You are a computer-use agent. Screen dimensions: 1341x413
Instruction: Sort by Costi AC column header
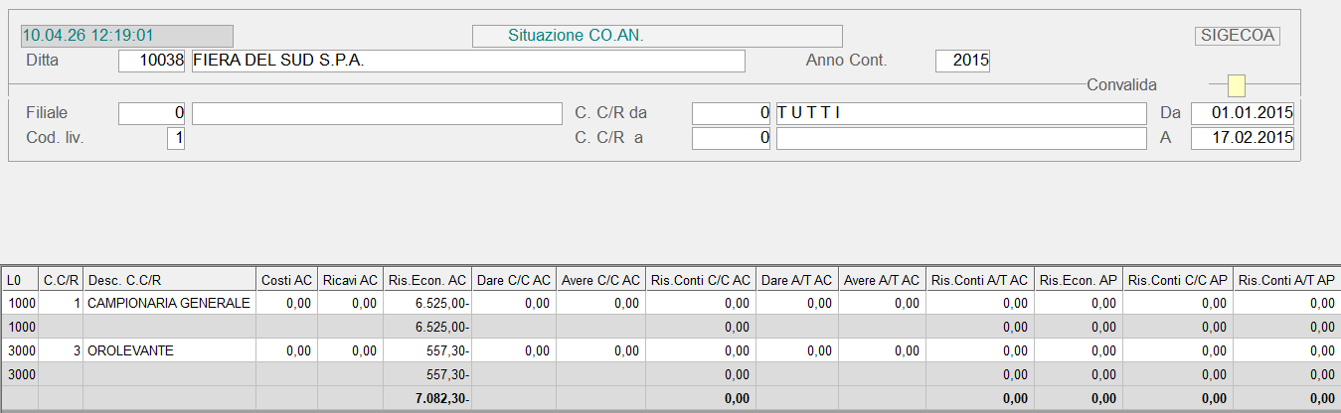pyautogui.click(x=285, y=281)
